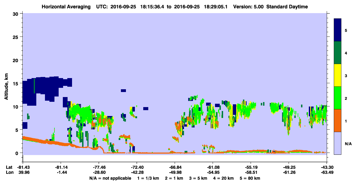Click the 'Lon' row label
This screenshot has width=363, height=186.
pos(9,173)
